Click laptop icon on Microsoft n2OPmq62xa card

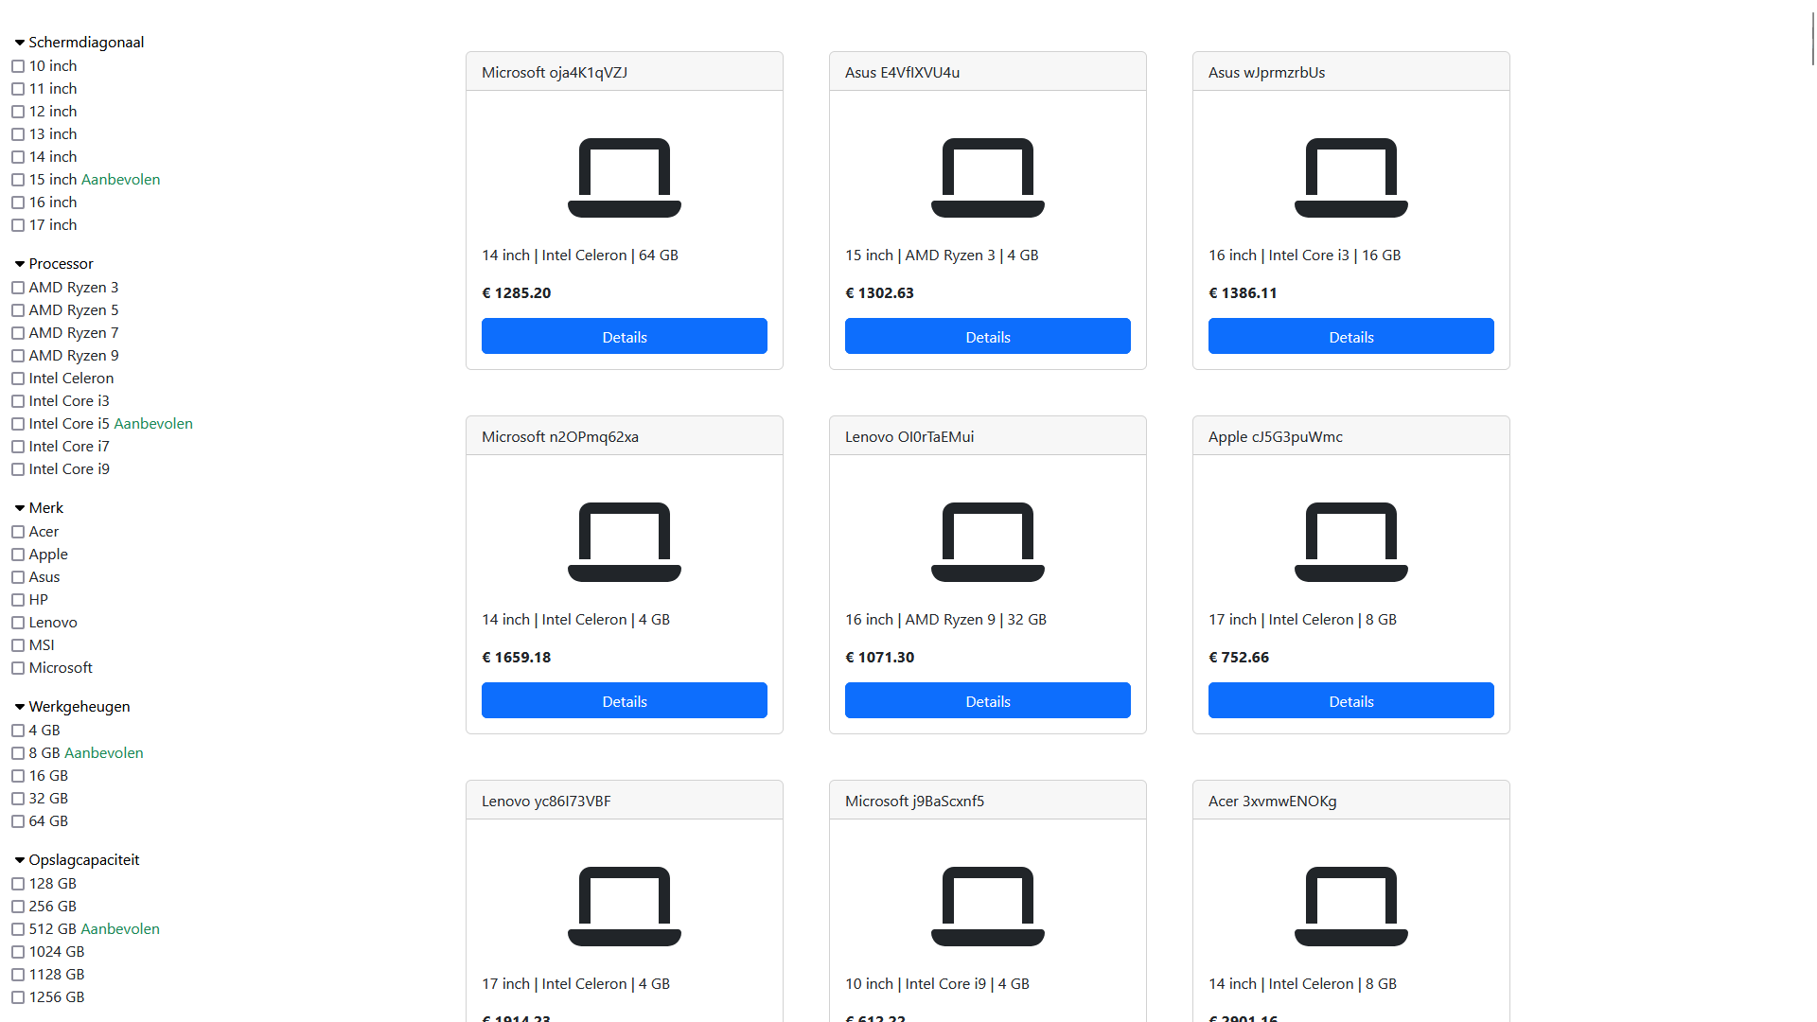pyautogui.click(x=625, y=542)
